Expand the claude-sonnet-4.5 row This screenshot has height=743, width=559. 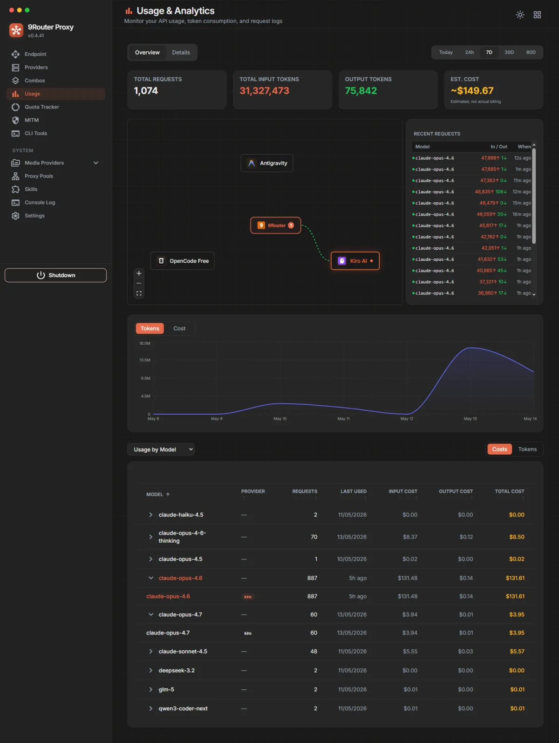pyautogui.click(x=150, y=651)
